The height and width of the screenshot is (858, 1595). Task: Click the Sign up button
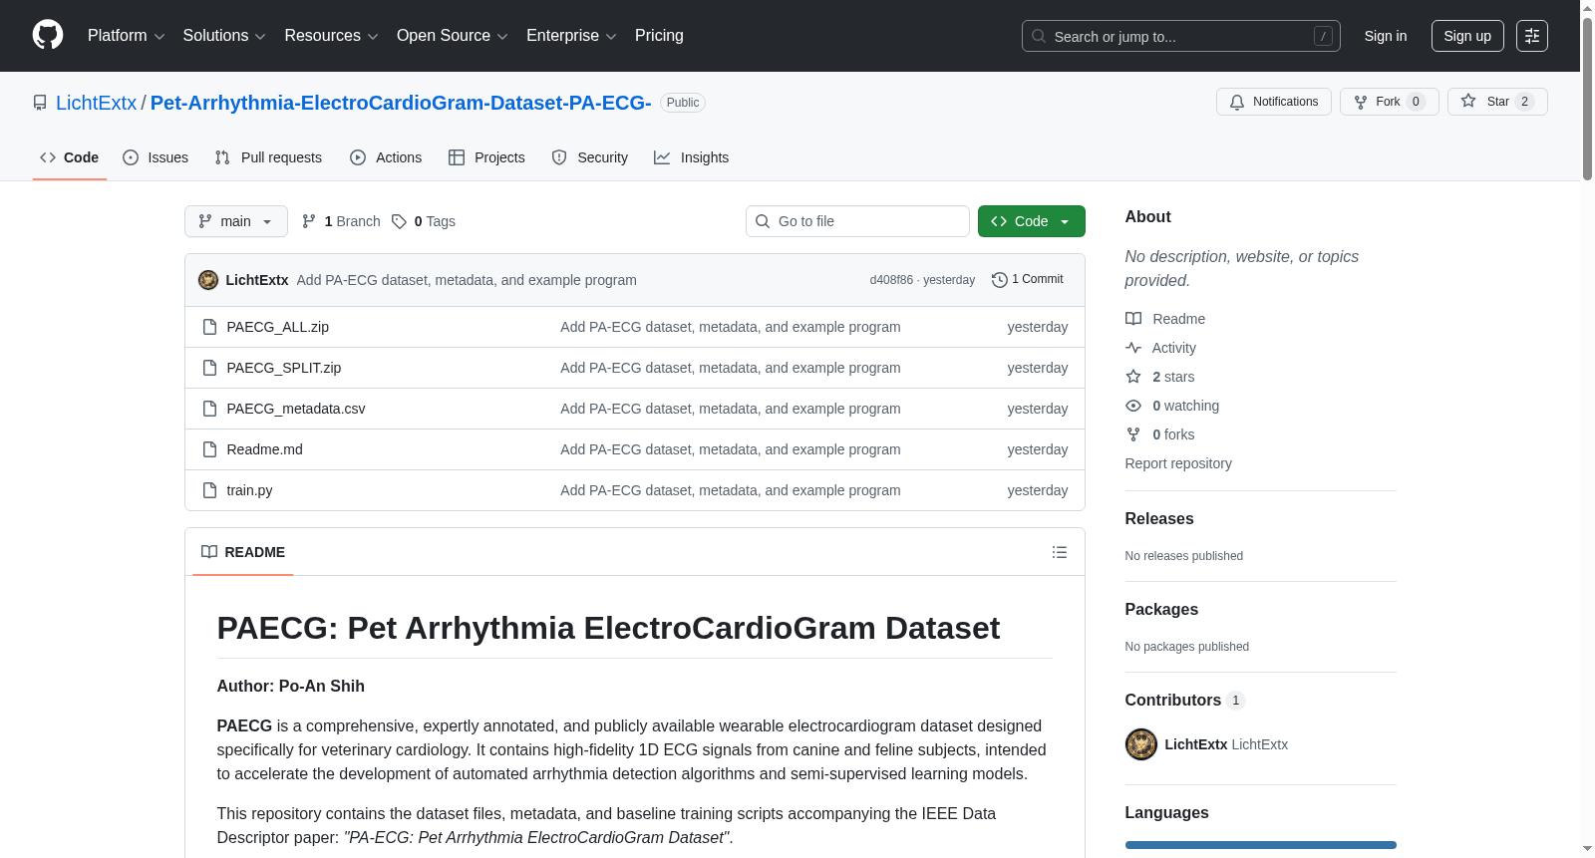point(1467,36)
